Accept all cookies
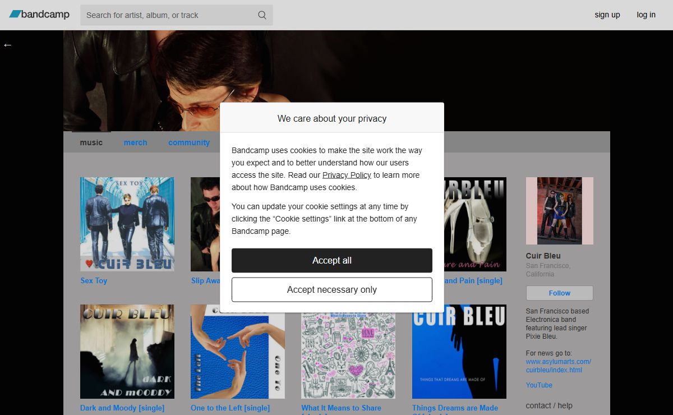This screenshot has width=673, height=415. tap(332, 260)
